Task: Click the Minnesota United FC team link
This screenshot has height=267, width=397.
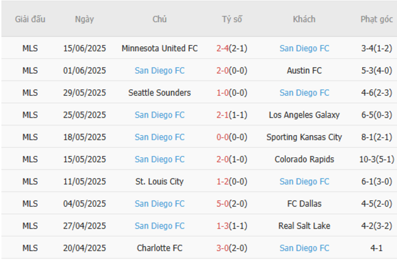Action: pyautogui.click(x=159, y=48)
